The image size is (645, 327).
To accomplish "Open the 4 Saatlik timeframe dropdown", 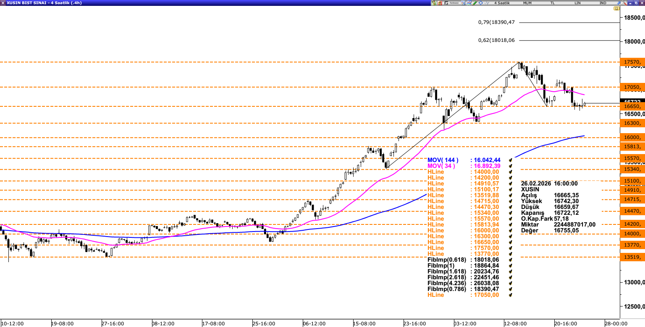I will pyautogui.click(x=502, y=3).
